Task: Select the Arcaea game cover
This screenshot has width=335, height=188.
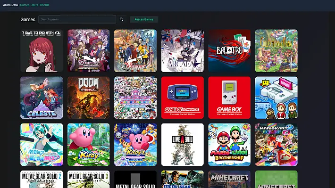Action: point(183,51)
